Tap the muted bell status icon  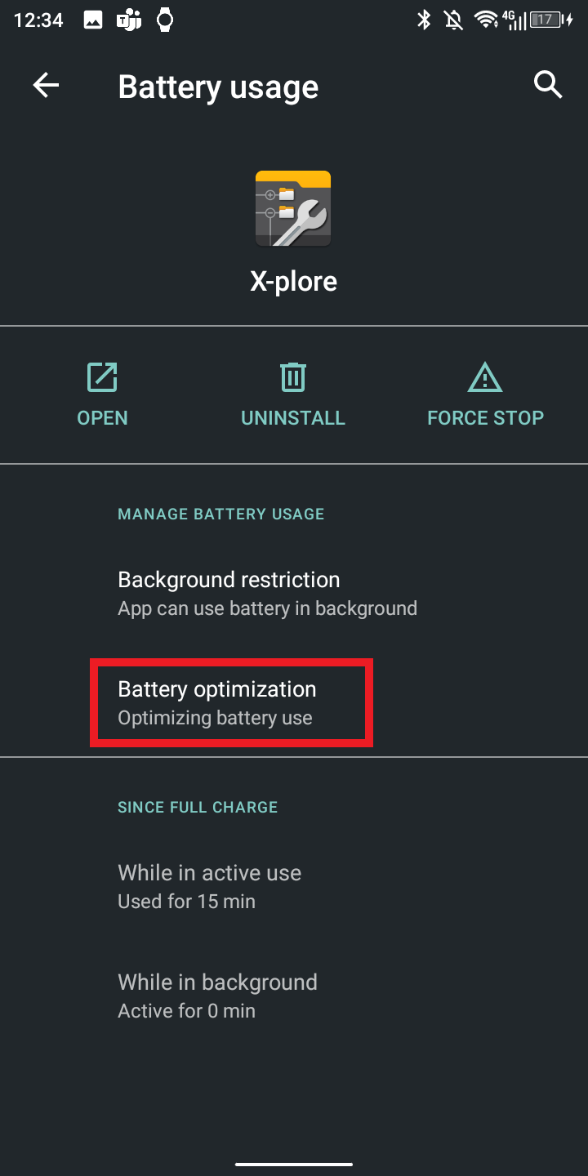click(453, 20)
